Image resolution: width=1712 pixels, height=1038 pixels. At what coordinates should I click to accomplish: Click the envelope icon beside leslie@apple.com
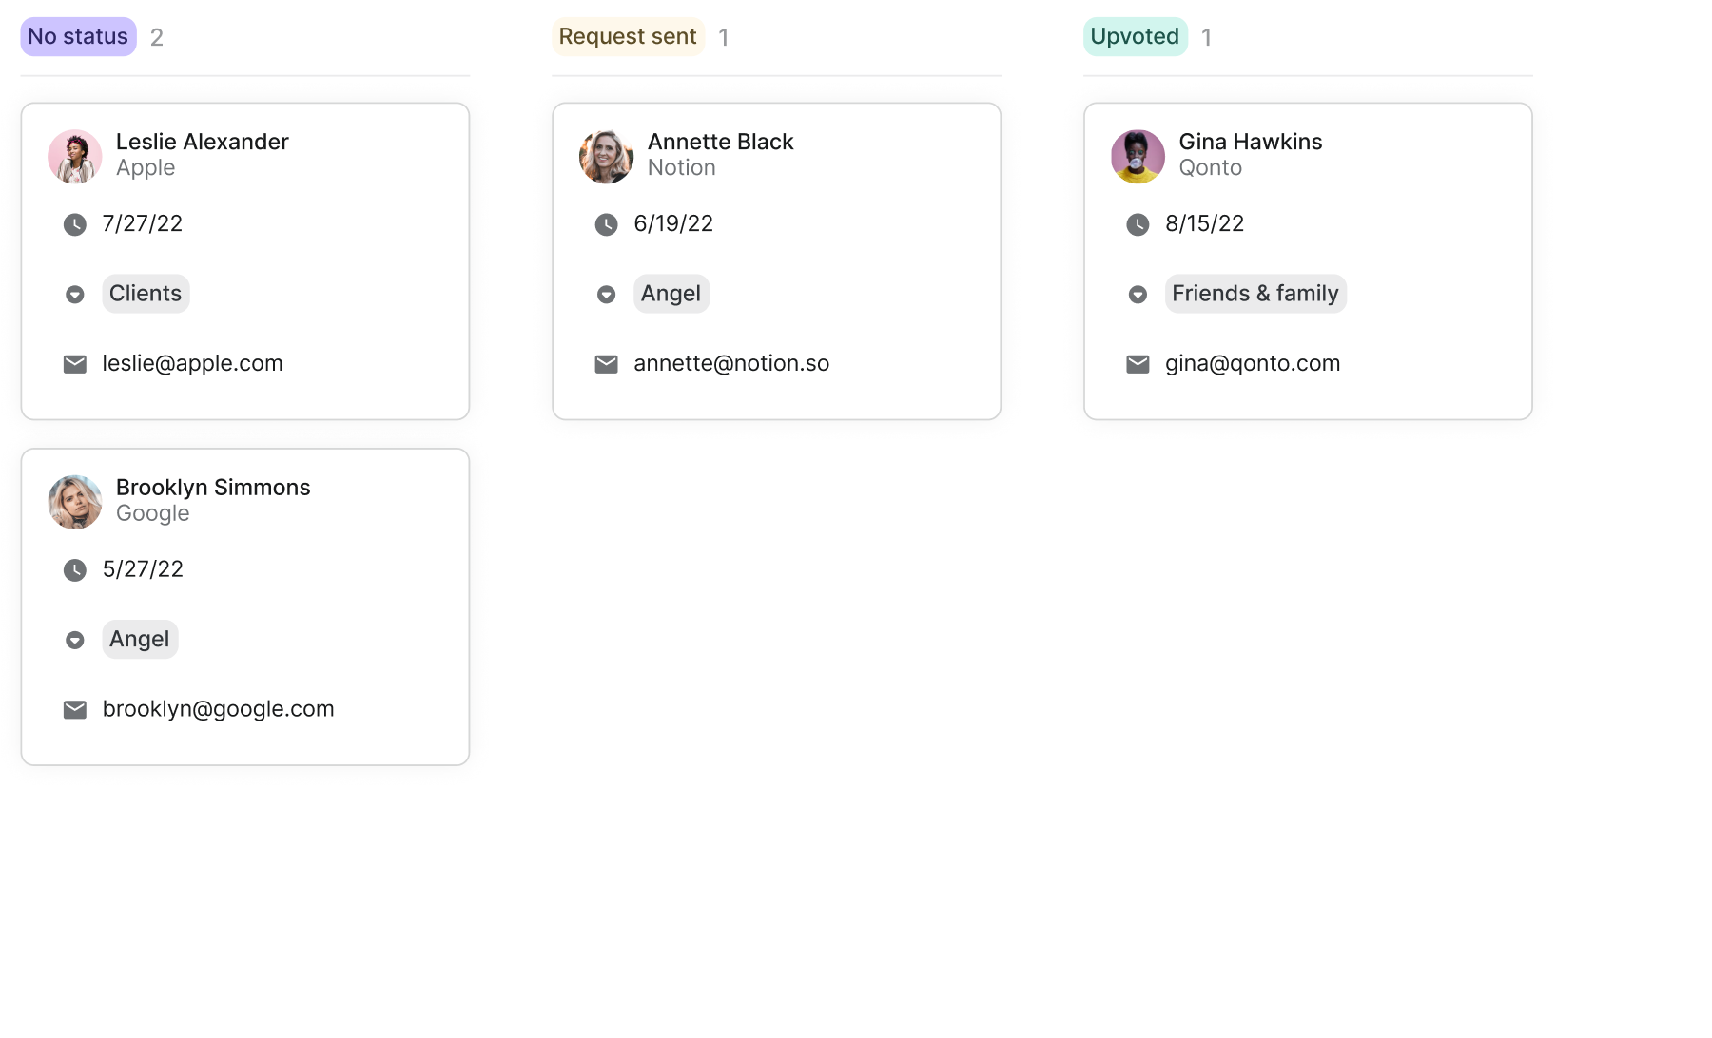[x=75, y=364]
